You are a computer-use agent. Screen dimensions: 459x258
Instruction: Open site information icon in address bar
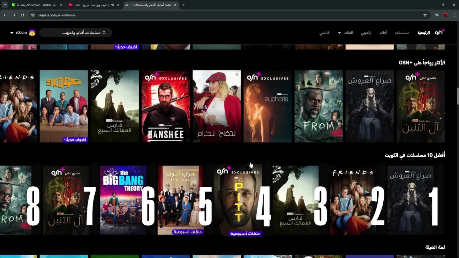(x=33, y=15)
